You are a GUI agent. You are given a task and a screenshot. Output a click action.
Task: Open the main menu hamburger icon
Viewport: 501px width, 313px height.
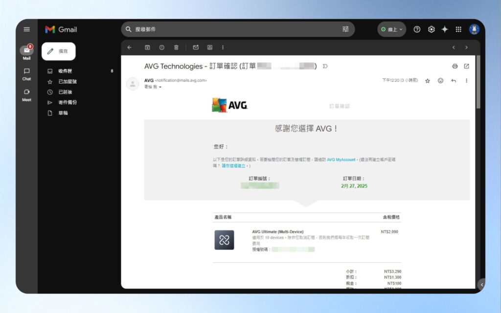27,29
